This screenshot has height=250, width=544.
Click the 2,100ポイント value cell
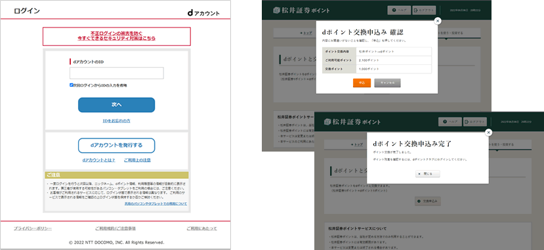point(394,60)
